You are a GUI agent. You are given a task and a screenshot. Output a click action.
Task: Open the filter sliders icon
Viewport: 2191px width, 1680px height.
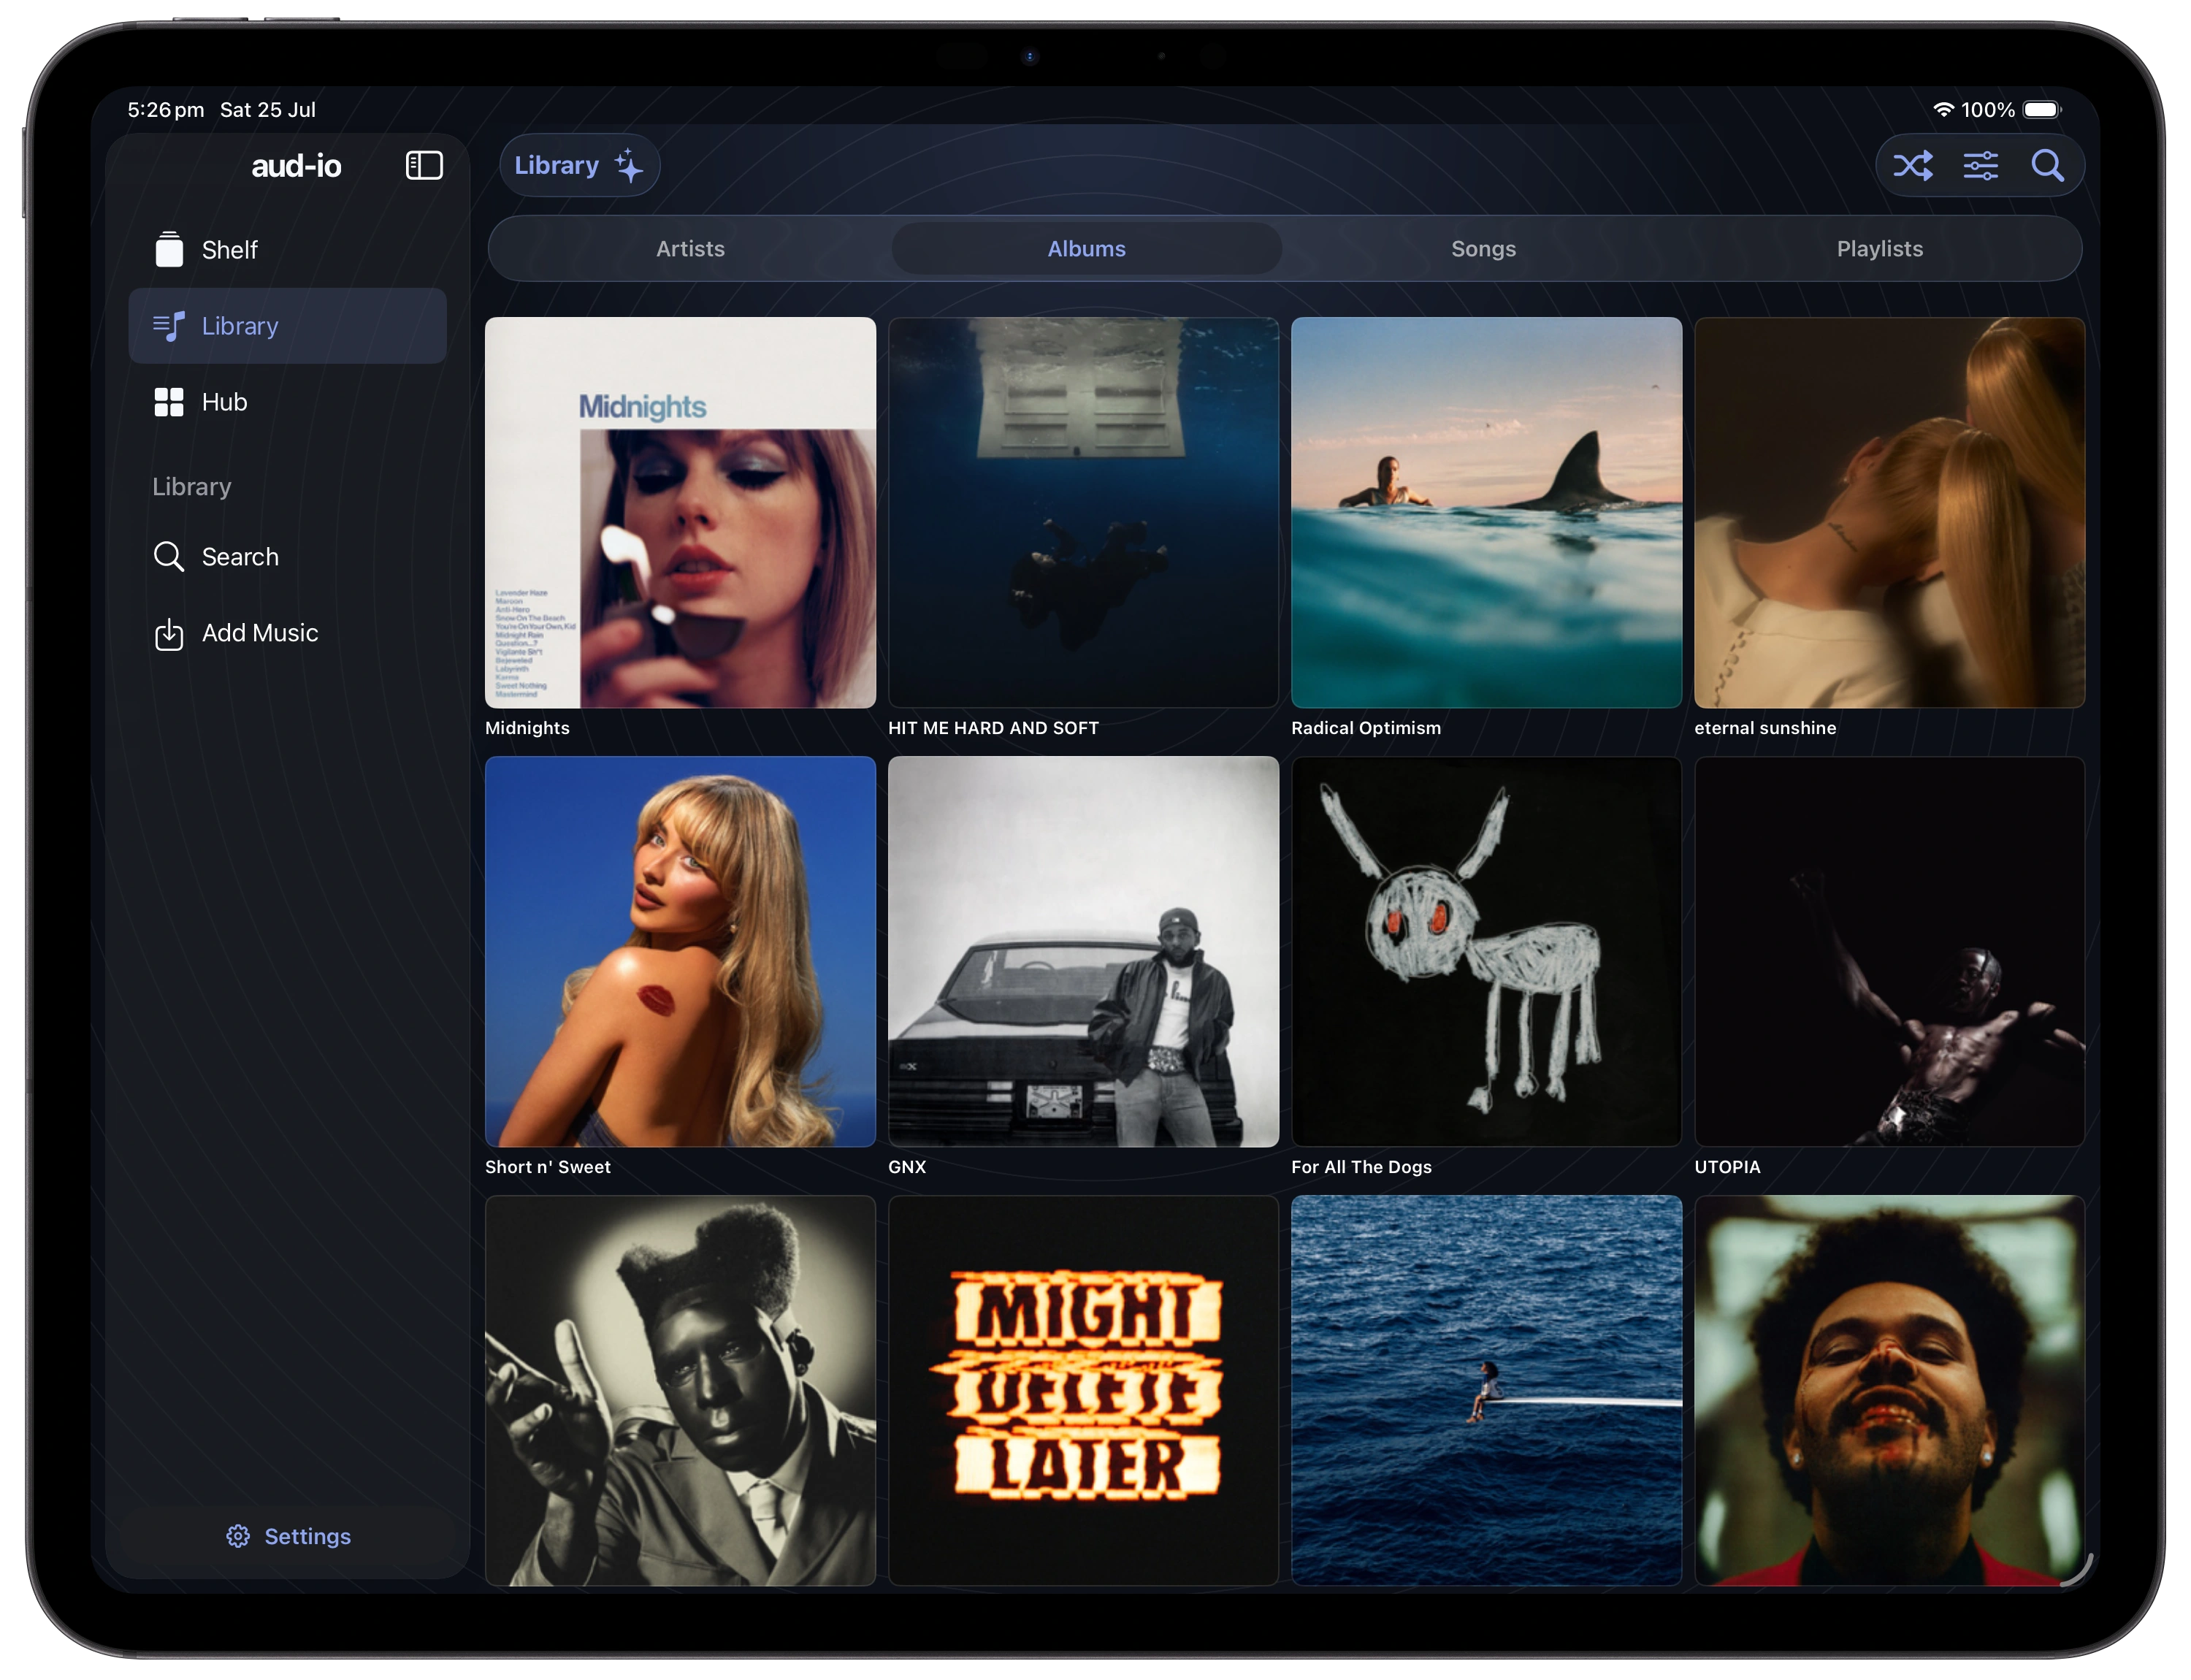1980,165
